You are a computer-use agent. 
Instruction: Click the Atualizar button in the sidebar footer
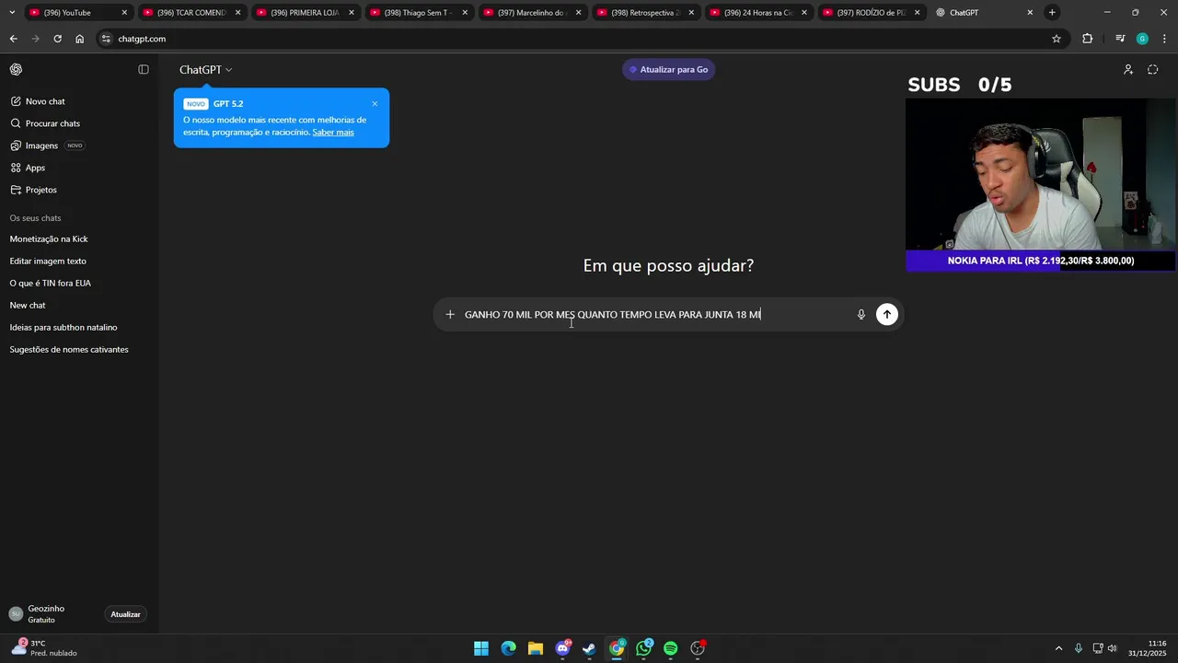pos(126,614)
